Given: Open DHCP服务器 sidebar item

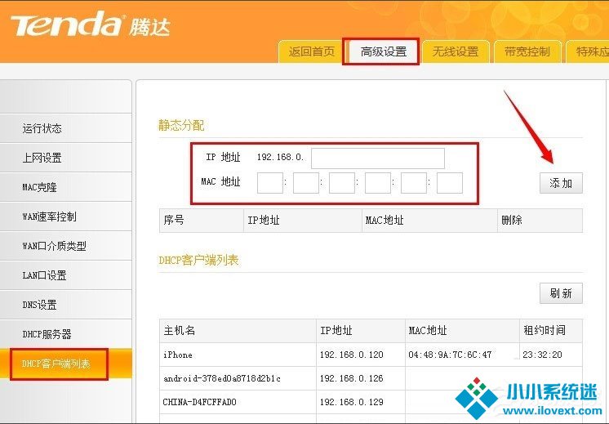Looking at the screenshot, I should [66, 334].
